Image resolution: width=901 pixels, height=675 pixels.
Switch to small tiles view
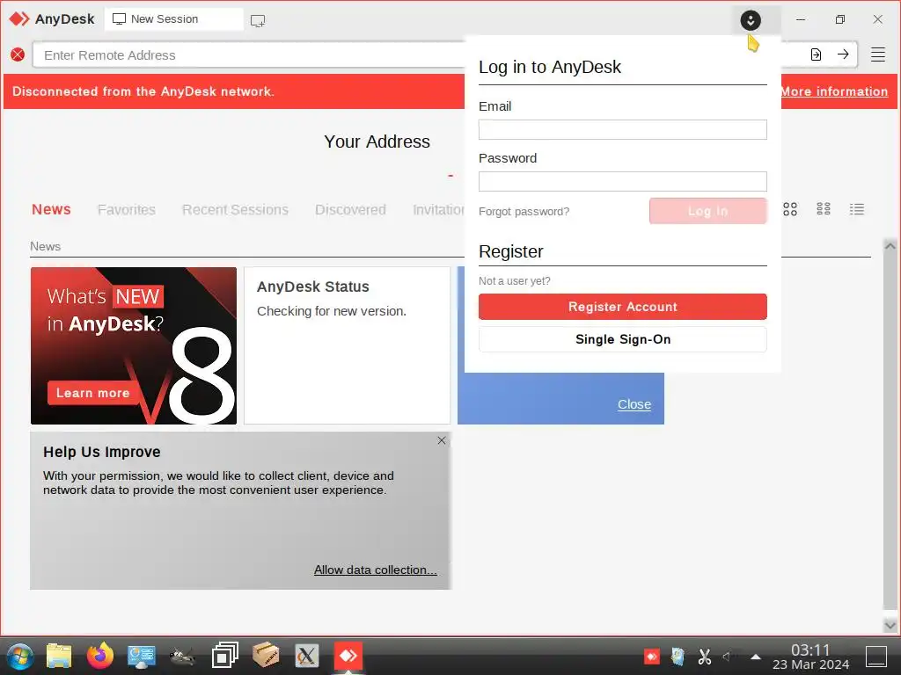pos(824,209)
